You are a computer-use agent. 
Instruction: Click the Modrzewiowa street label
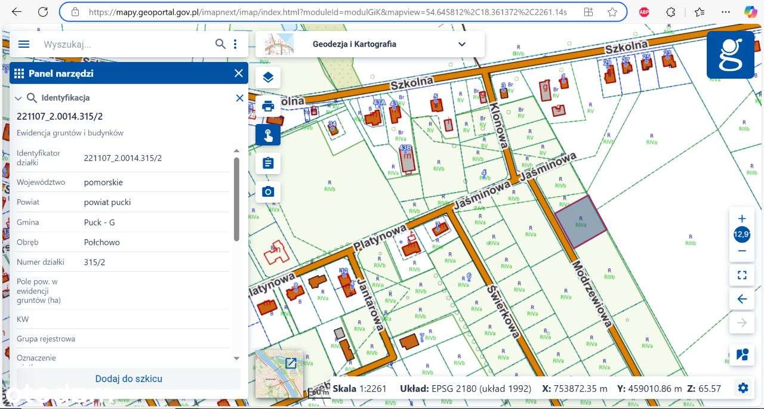tap(592, 294)
